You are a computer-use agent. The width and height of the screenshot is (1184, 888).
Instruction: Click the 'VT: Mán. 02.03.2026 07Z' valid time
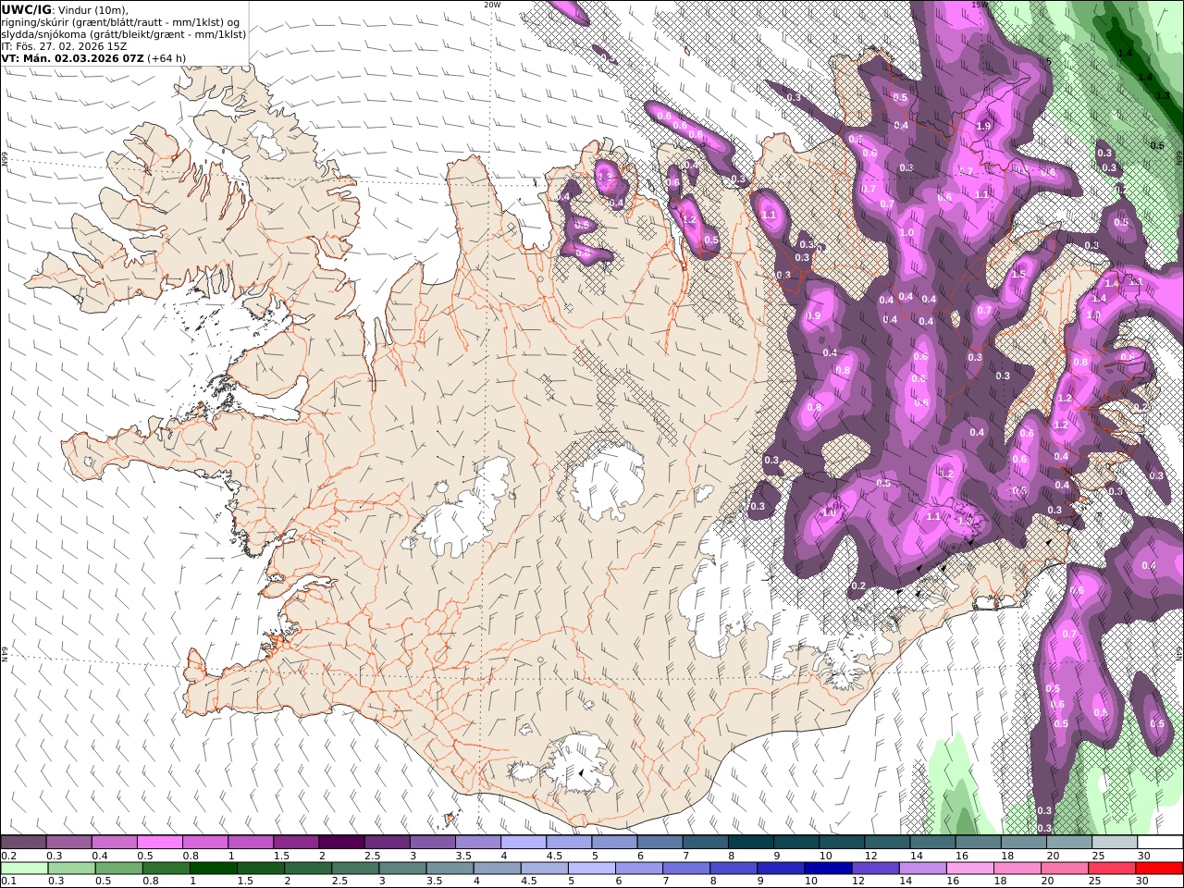[x=72, y=57]
